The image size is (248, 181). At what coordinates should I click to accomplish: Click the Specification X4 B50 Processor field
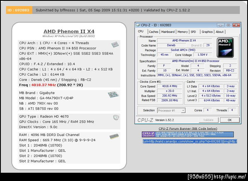(197, 61)
